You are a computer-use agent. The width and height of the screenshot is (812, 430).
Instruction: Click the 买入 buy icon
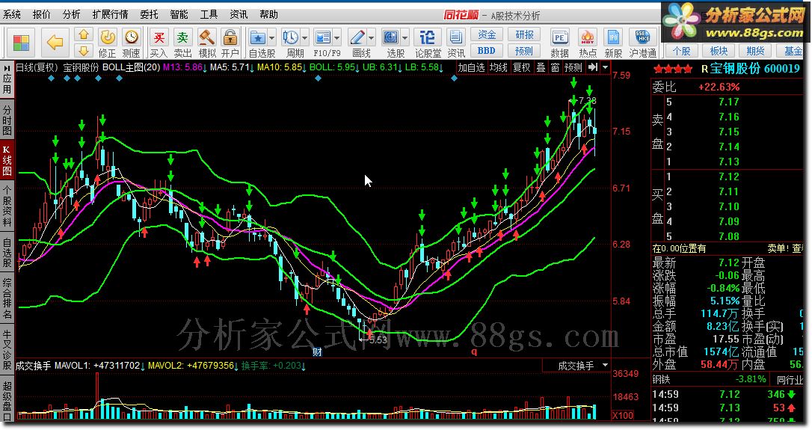159,43
